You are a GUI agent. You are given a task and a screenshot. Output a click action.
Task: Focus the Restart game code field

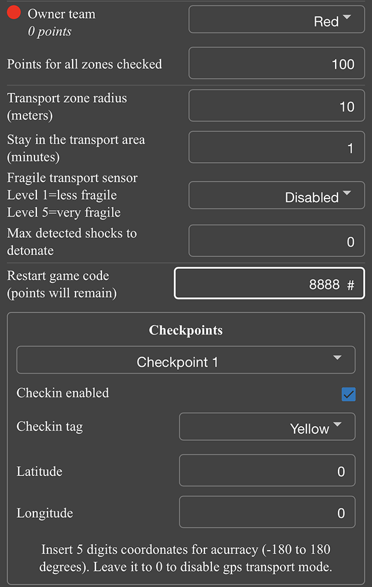(269, 285)
